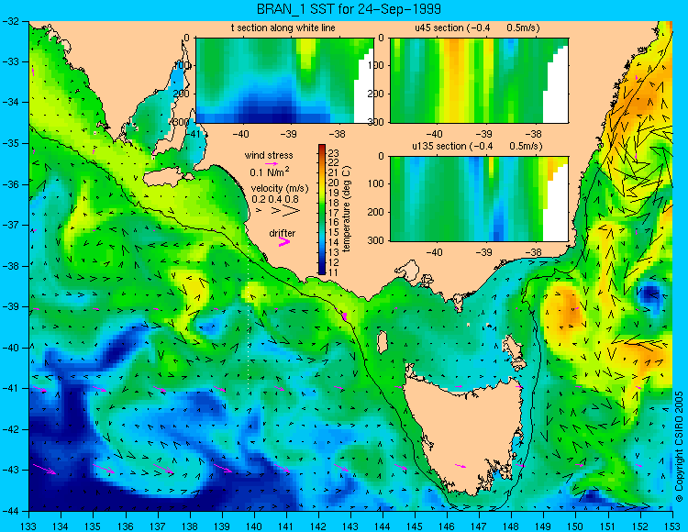Click the title 'BRAN_1 SST for 24-Sep-1999'
The width and height of the screenshot is (688, 532).
[350, 9]
